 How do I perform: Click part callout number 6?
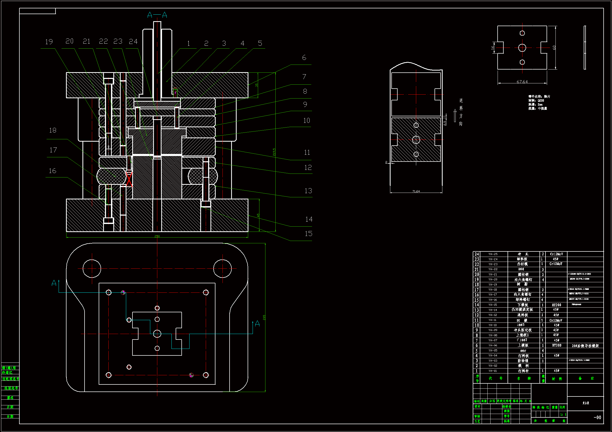pos(304,57)
